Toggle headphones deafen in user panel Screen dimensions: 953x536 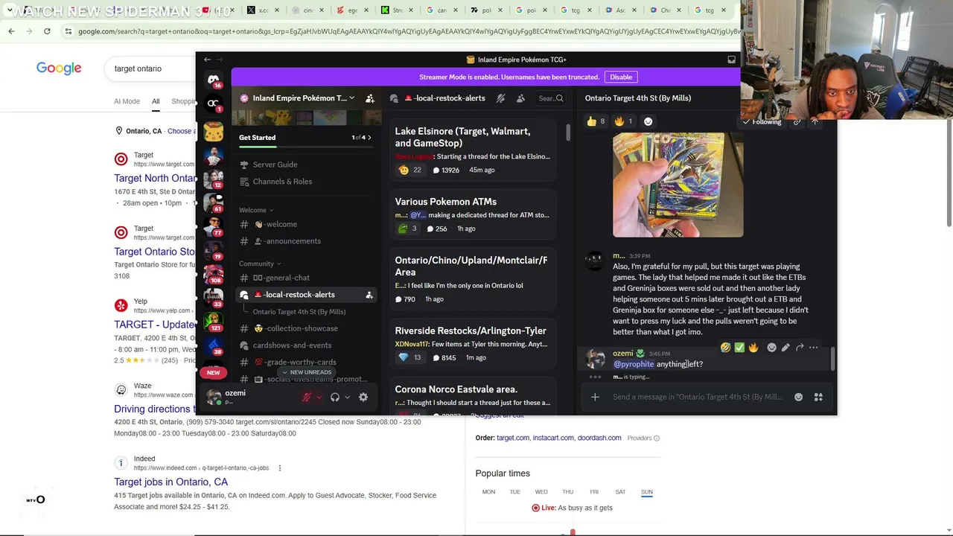coord(335,398)
